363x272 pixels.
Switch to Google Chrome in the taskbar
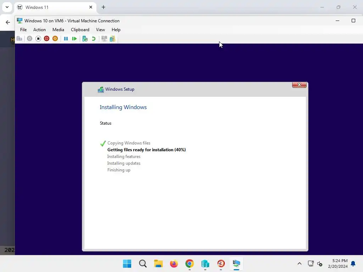pos(190,263)
